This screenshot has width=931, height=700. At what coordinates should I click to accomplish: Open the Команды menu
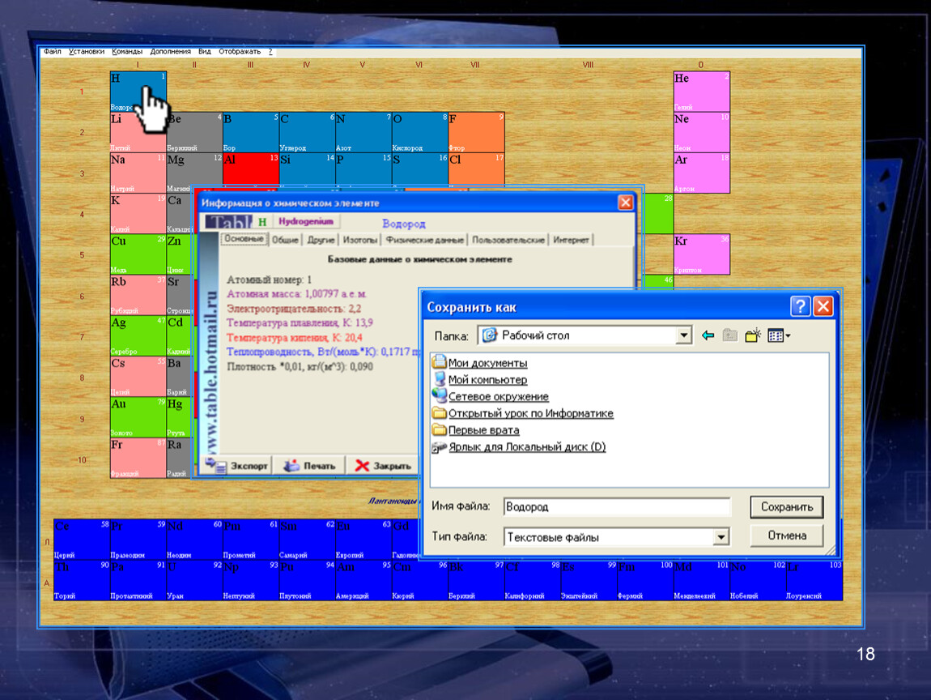coord(127,51)
